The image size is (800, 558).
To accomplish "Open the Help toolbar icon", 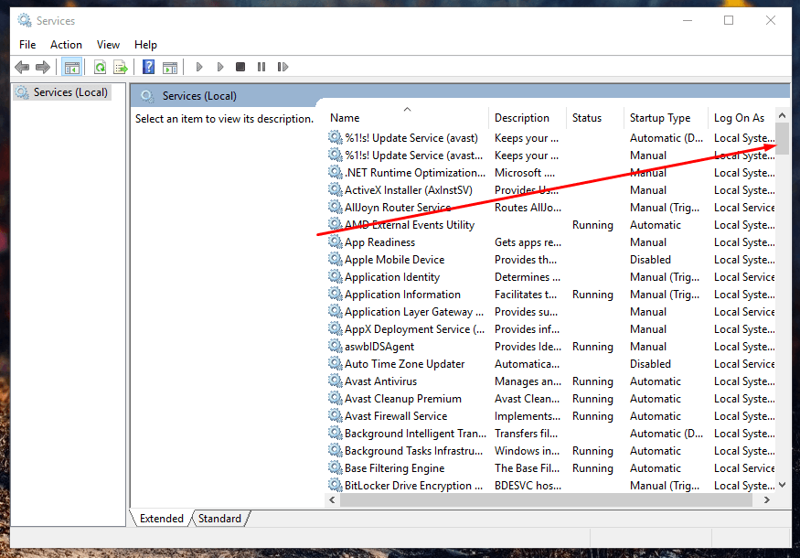I will click(148, 67).
